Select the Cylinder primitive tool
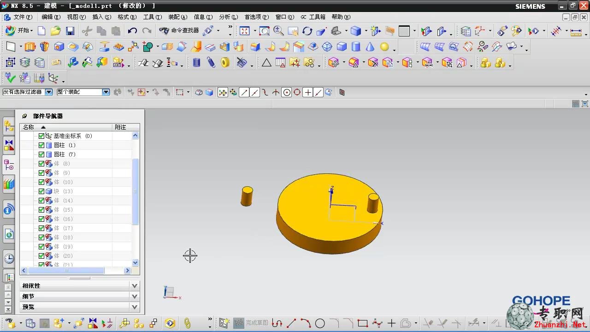Image resolution: width=590 pixels, height=332 pixels. click(x=356, y=47)
